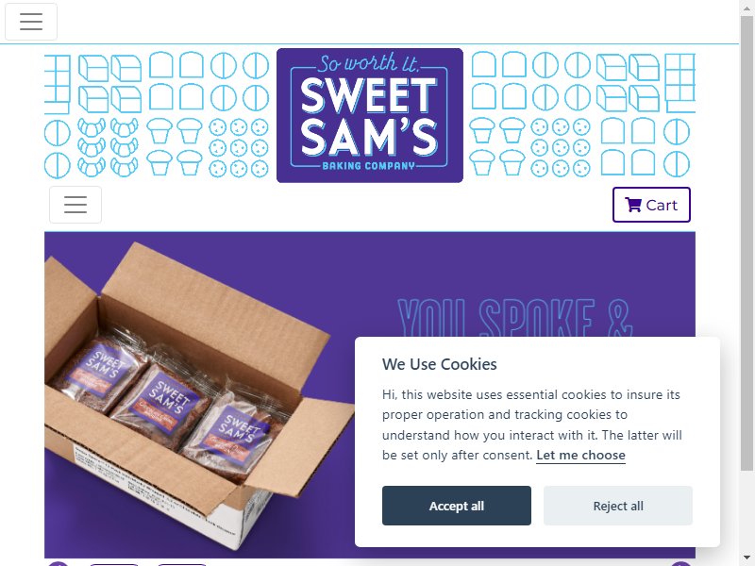This screenshot has height=566, width=755.
Task: Advance carousel with next-slide purple arrow
Action: (680, 563)
